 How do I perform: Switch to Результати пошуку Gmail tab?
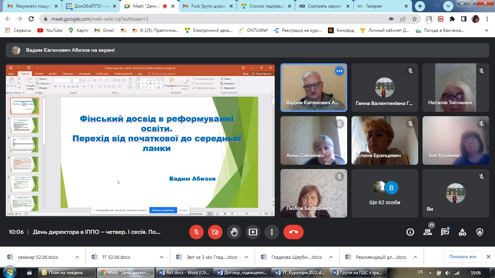point(30,6)
